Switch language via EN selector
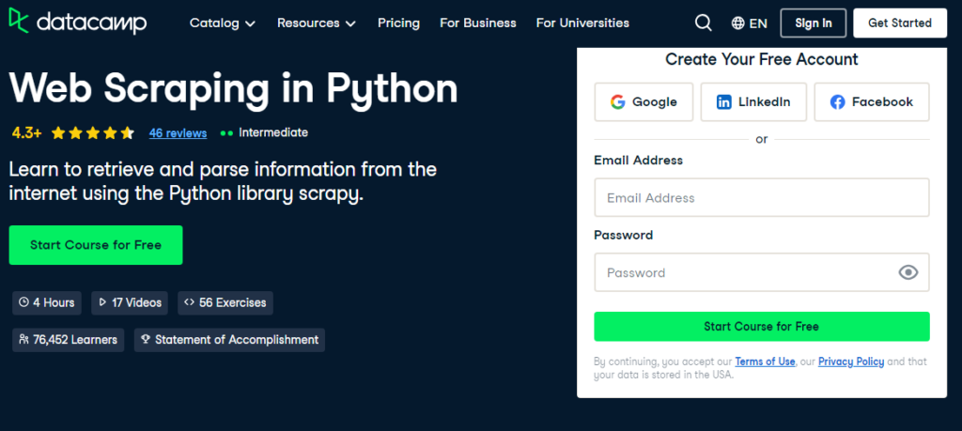This screenshot has height=431, width=962. (x=749, y=23)
